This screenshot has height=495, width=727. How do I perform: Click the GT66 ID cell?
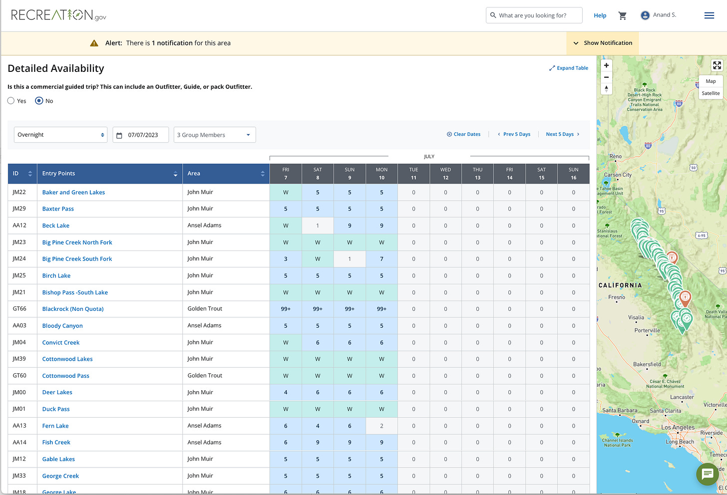[22, 309]
